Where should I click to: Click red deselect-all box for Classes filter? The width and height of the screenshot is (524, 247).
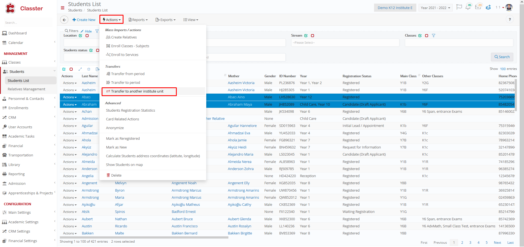(427, 35)
